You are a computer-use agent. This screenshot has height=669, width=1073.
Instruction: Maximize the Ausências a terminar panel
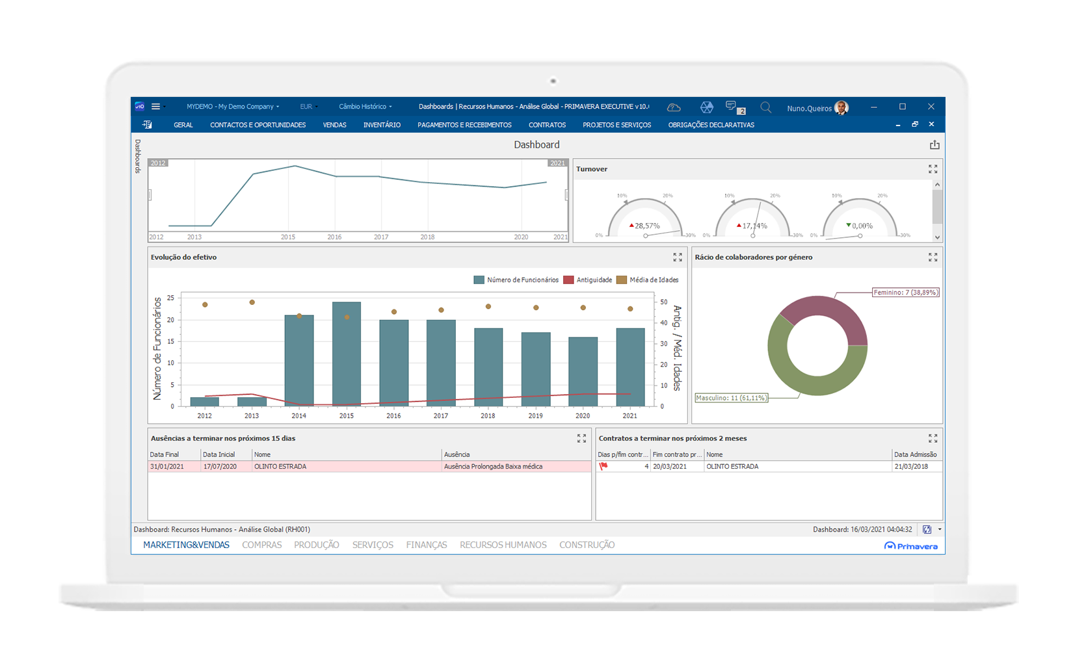click(x=582, y=439)
